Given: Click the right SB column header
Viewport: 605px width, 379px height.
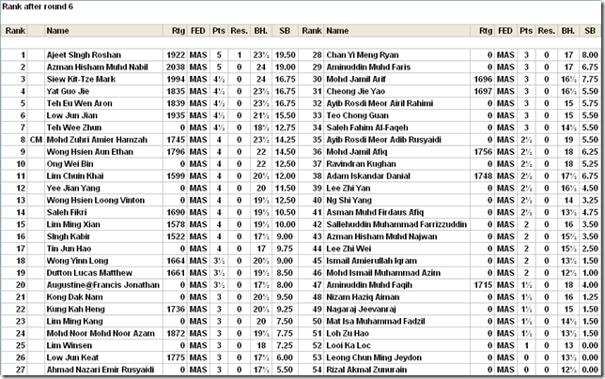Looking at the screenshot, I should (590, 31).
